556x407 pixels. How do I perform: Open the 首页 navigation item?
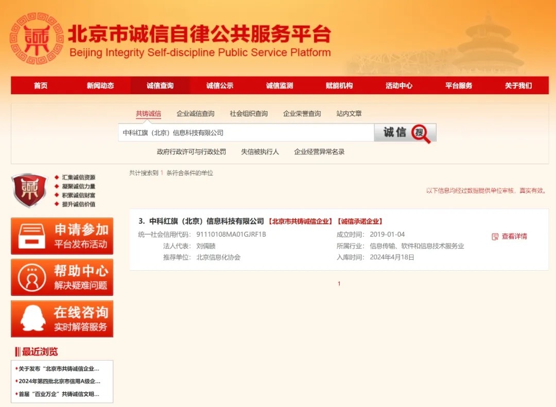pos(41,85)
